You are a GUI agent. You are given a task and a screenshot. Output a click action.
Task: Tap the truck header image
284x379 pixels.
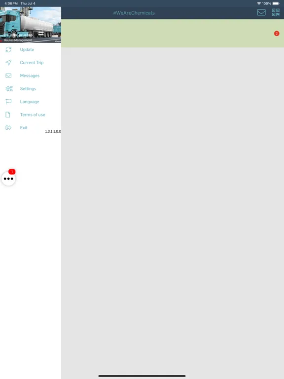tap(31, 25)
